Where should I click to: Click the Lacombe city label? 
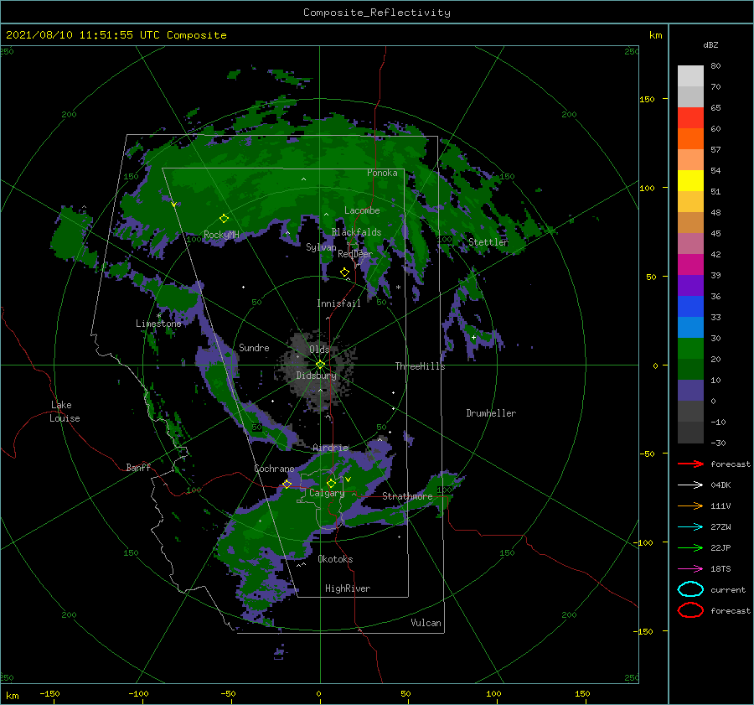coord(362,210)
